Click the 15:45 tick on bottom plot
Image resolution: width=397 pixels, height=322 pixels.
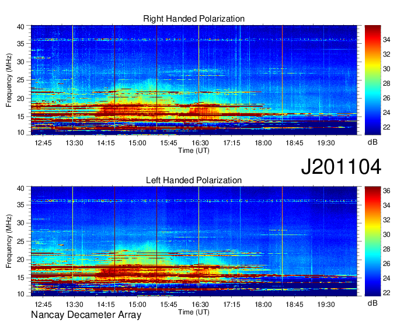coord(169,304)
